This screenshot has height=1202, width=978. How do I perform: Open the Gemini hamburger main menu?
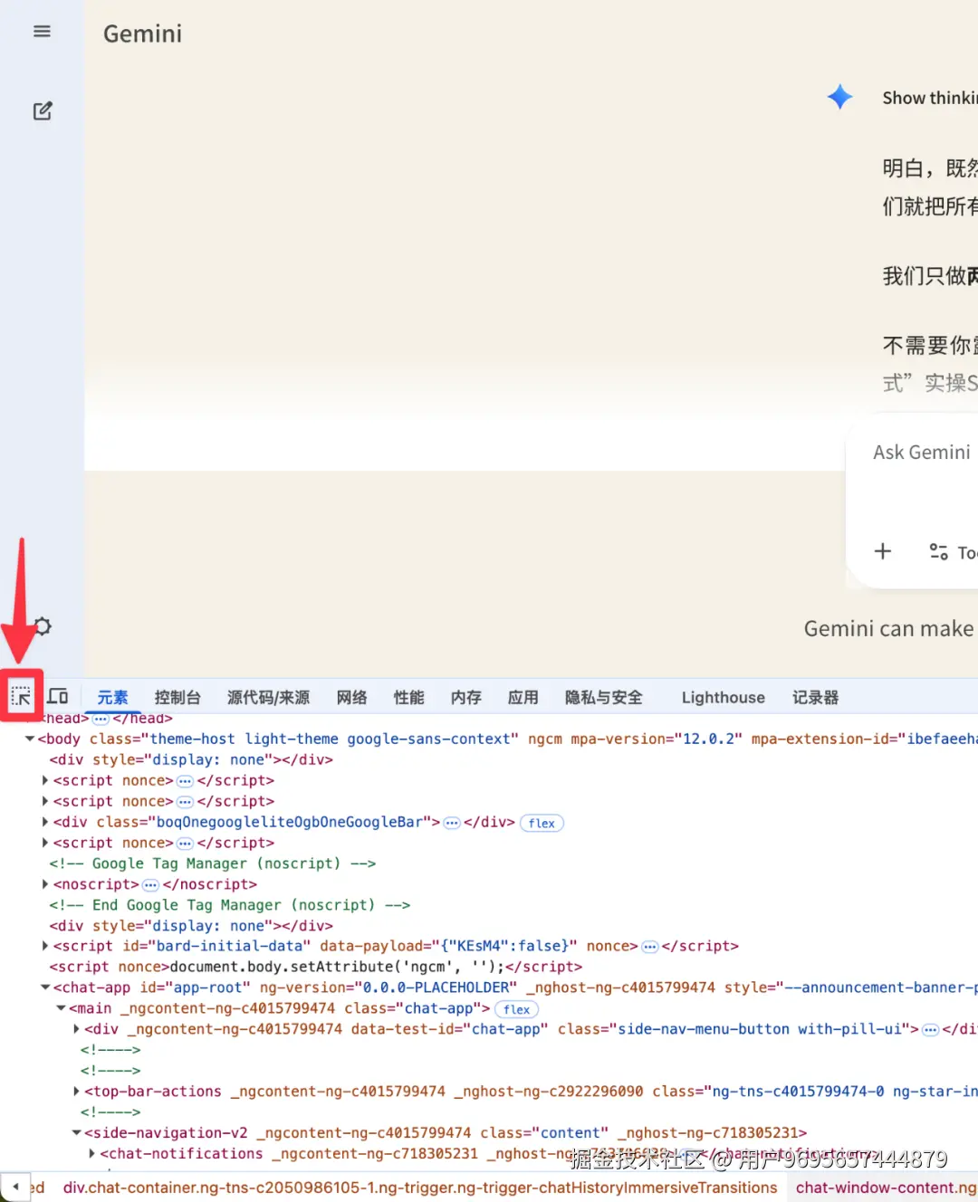(42, 32)
